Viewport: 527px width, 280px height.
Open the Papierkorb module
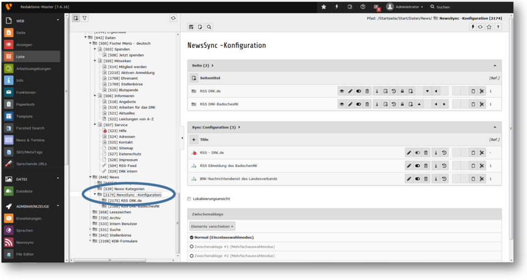coord(24,104)
